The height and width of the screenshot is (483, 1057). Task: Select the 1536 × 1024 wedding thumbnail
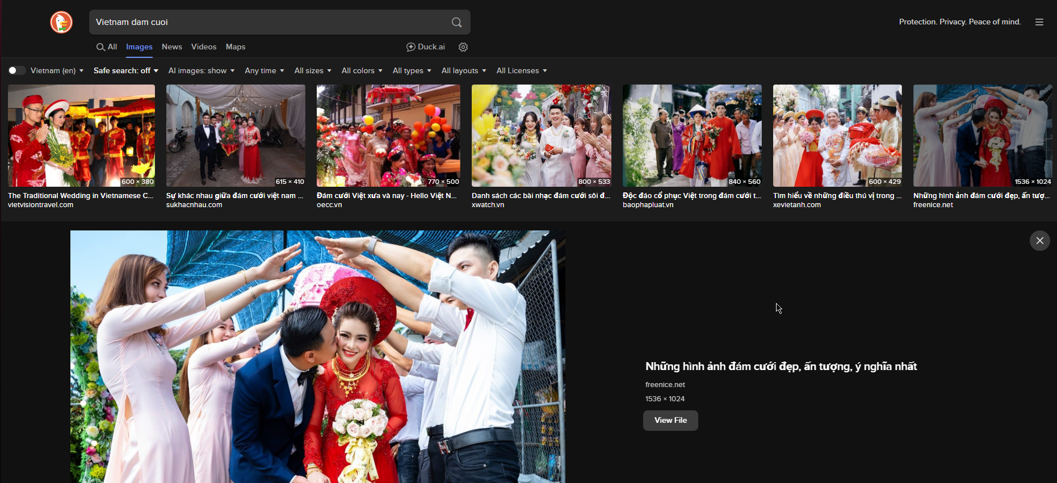(983, 136)
